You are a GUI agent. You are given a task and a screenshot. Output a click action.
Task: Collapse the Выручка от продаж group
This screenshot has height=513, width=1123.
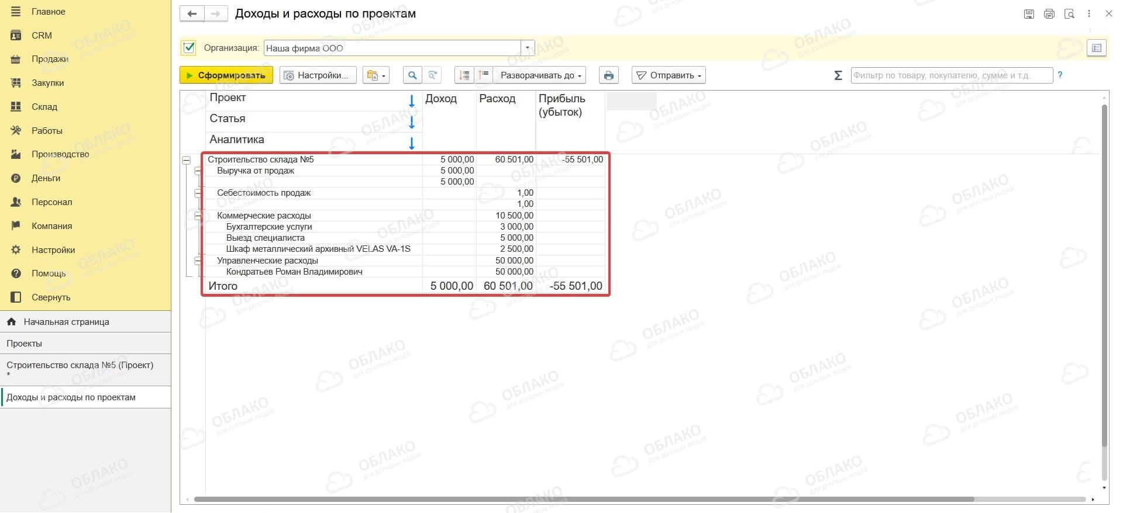[198, 171]
